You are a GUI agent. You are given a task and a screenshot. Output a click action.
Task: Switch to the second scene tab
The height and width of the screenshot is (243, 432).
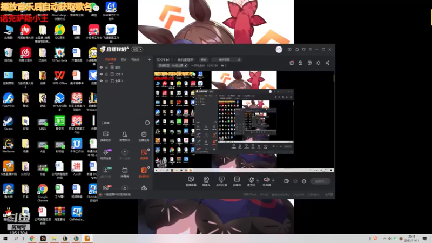pos(124,59)
